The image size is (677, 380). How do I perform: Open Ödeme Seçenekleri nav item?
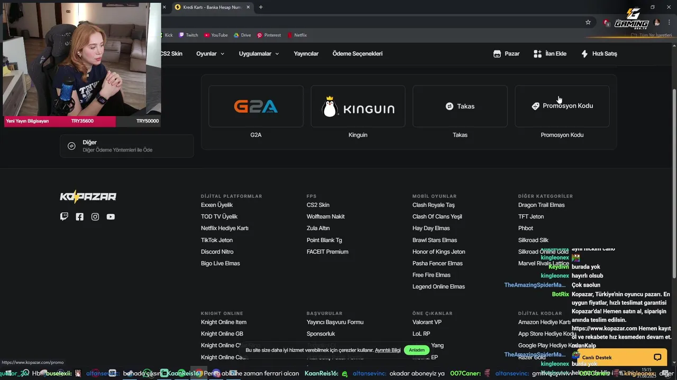pos(358,54)
